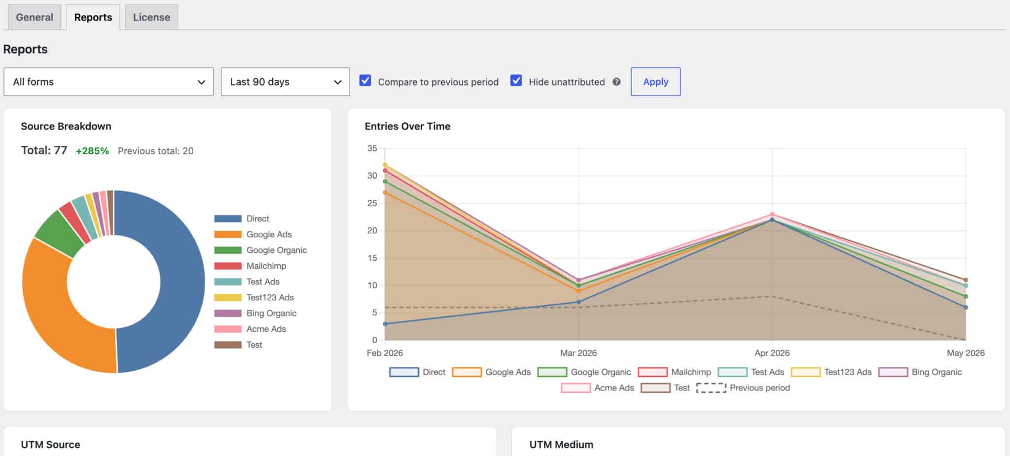The height and width of the screenshot is (456, 1010).
Task: Hide Test Ads series in line chart legend
Action: (x=751, y=372)
